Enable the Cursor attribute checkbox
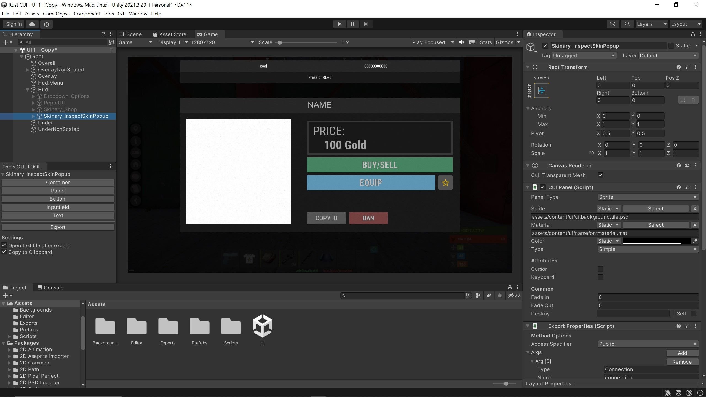Viewport: 706px width, 397px height. 600,269
